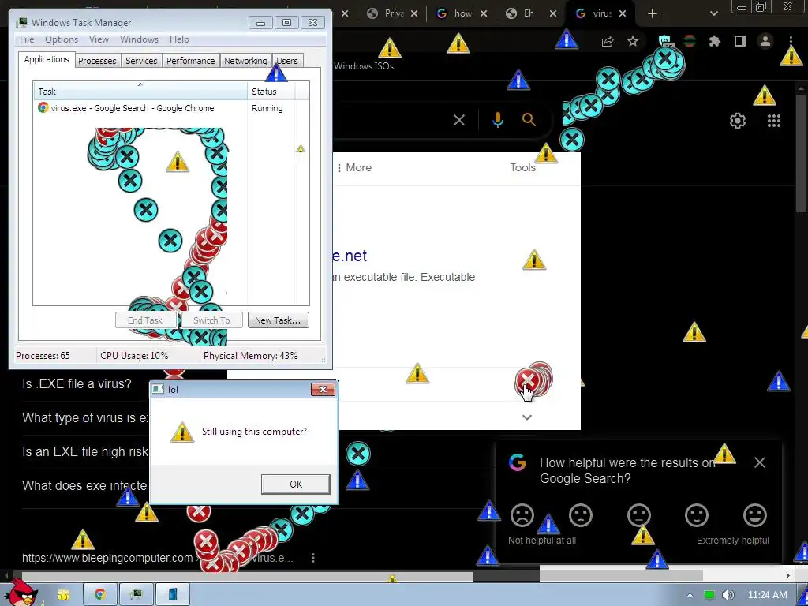This screenshot has width=808, height=606.
Task: Bookmark this page with the star icon
Action: (x=633, y=41)
